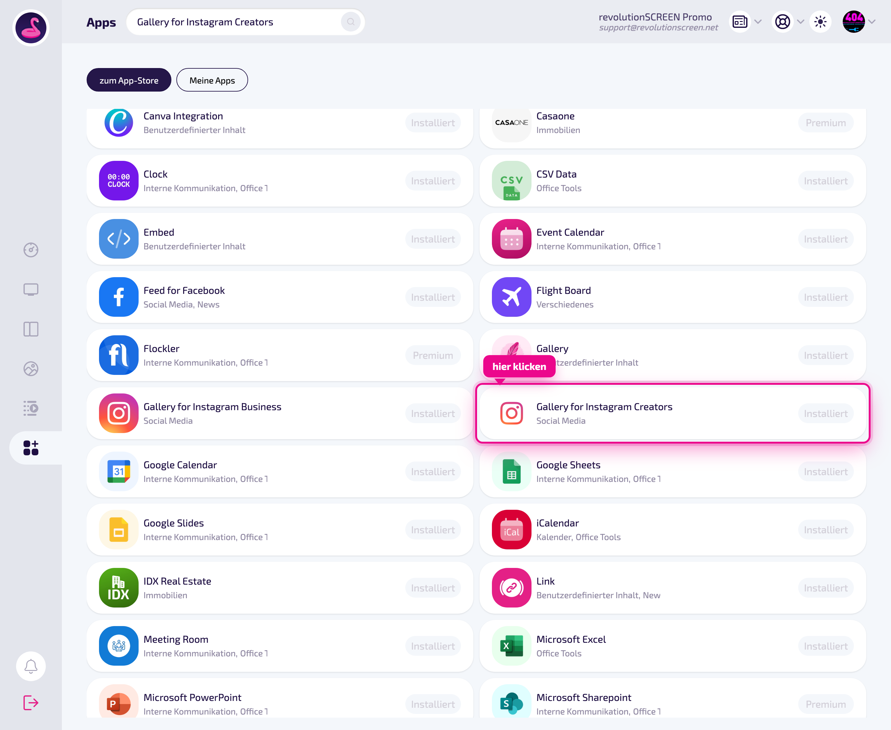Open the playlist icon in sidebar
This screenshot has height=730, width=891.
[x=31, y=408]
